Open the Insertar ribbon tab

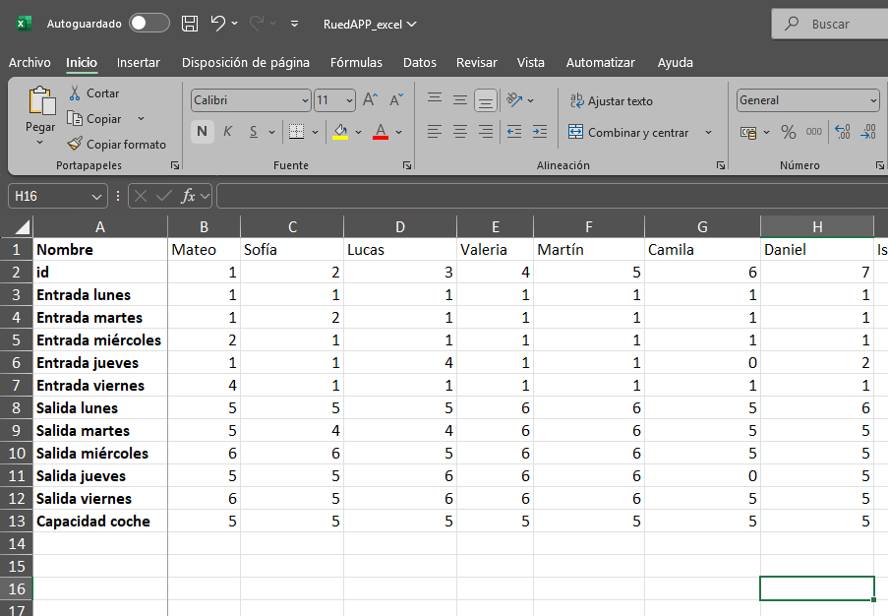pos(138,63)
